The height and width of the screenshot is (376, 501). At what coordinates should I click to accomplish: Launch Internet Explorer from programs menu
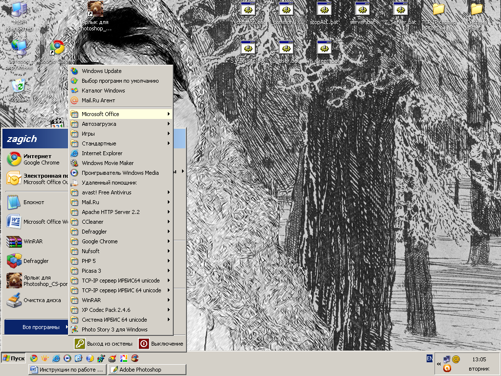(121, 153)
